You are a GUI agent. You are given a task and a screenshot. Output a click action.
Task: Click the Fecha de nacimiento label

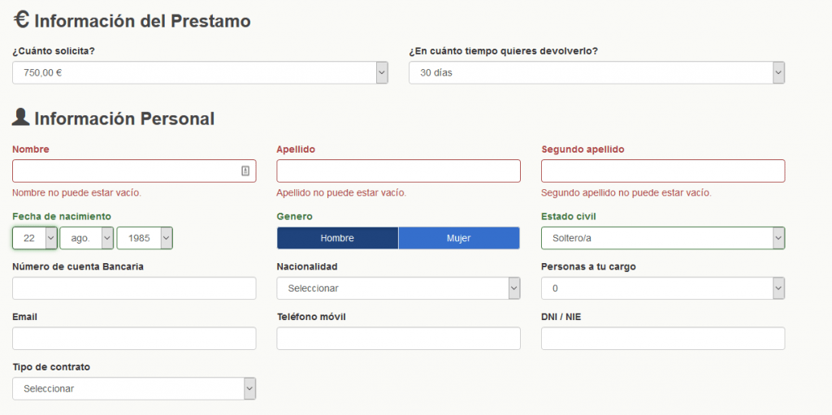(x=62, y=217)
